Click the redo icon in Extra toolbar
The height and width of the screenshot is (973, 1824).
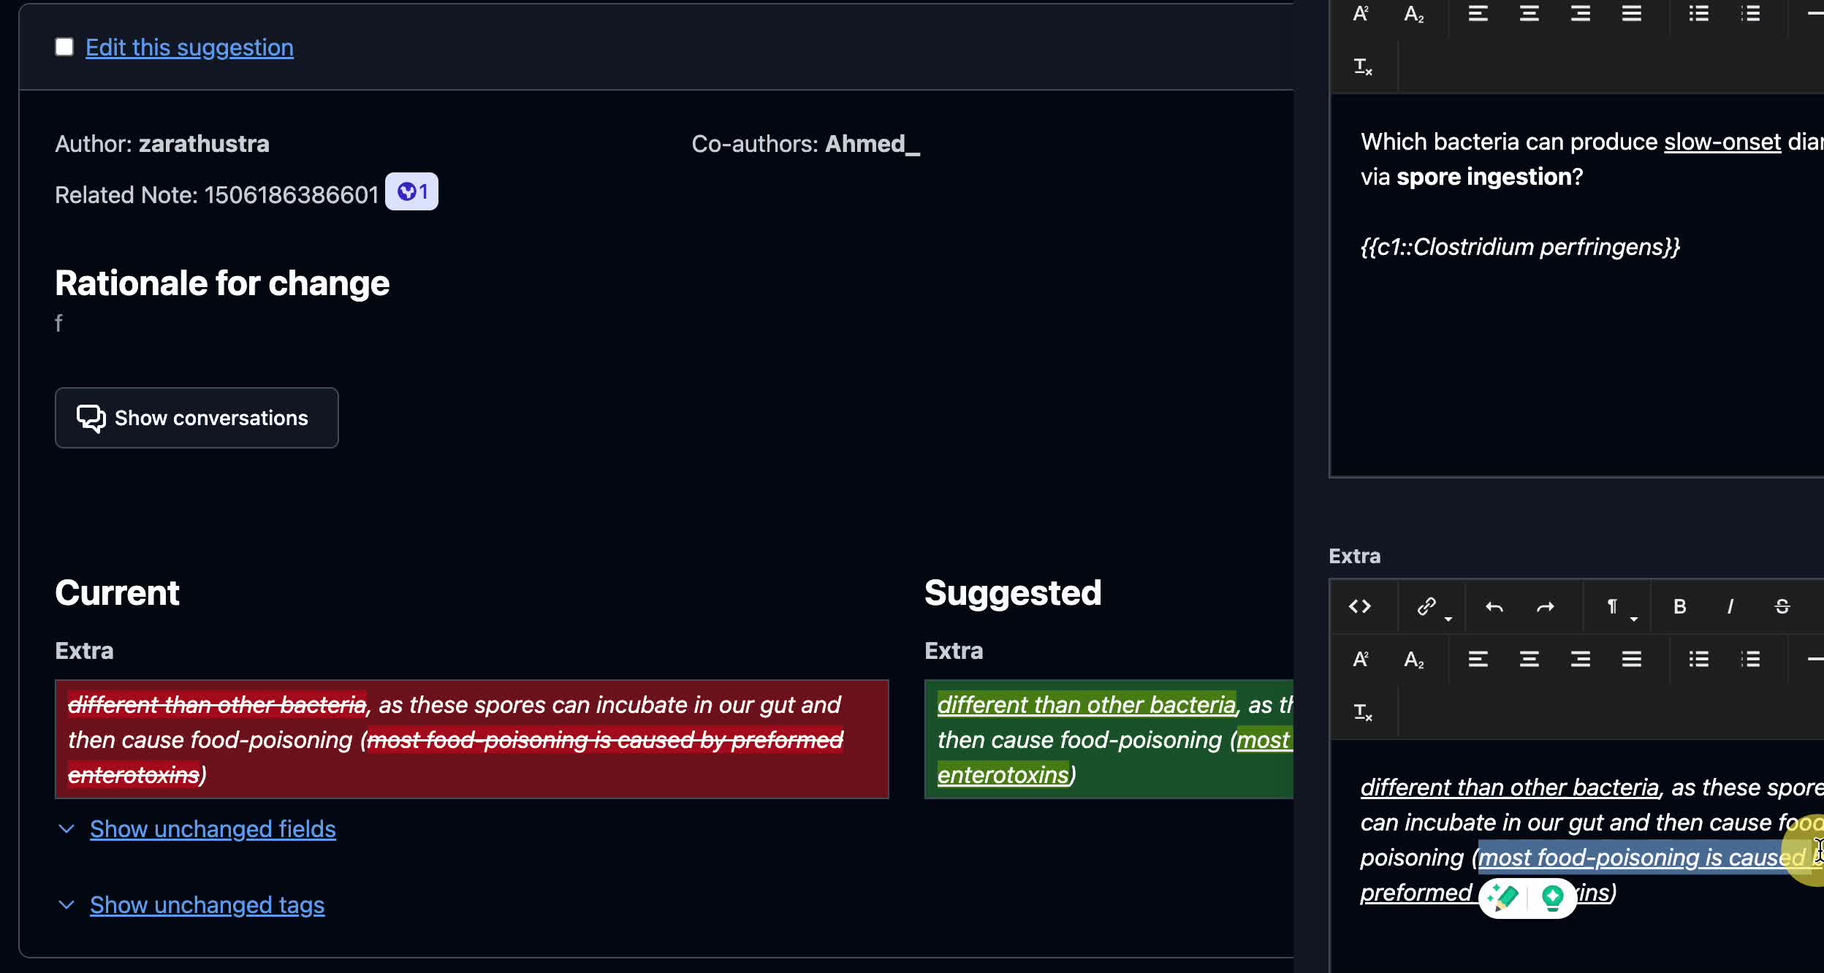(1545, 606)
